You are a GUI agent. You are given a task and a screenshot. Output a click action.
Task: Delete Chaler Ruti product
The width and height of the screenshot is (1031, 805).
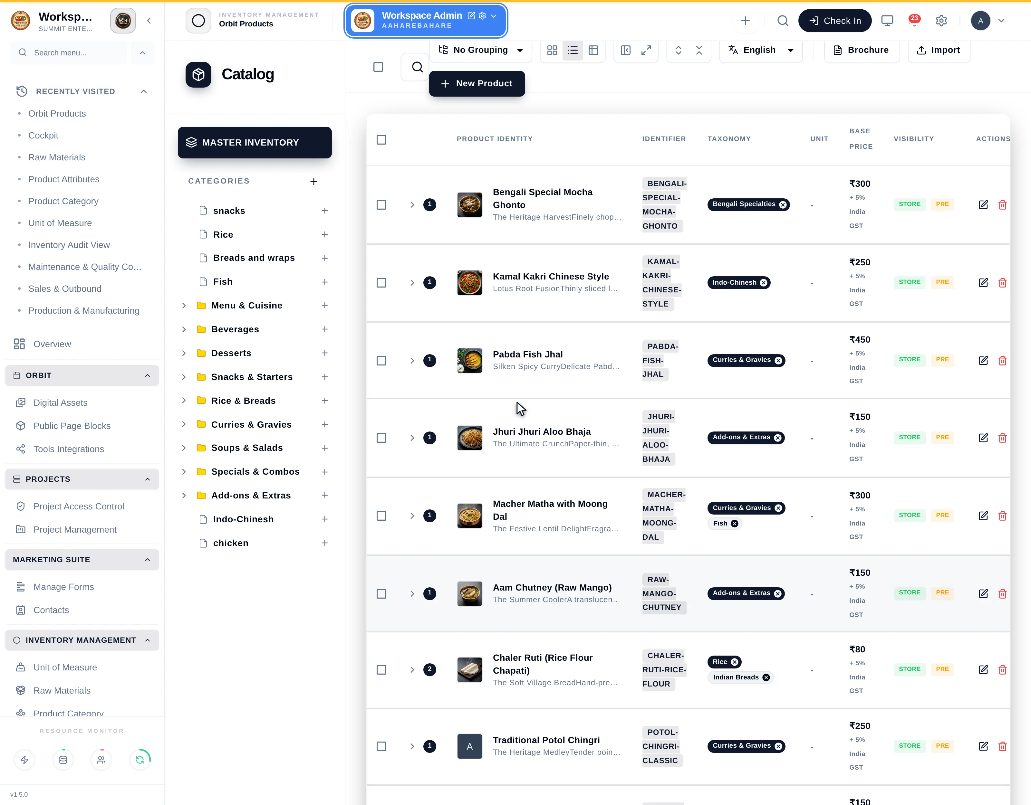pos(1003,669)
